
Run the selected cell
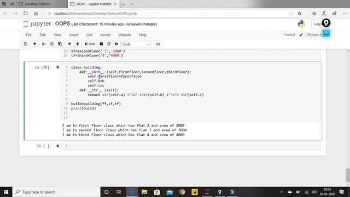point(90,44)
